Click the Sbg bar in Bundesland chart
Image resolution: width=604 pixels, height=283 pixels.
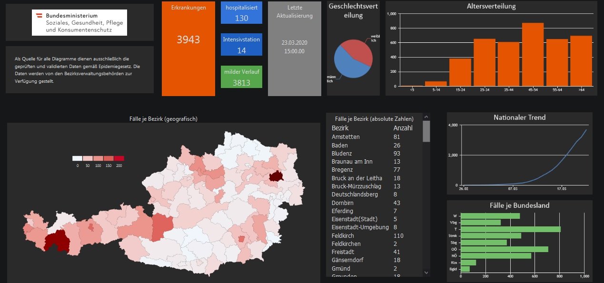click(x=484, y=242)
